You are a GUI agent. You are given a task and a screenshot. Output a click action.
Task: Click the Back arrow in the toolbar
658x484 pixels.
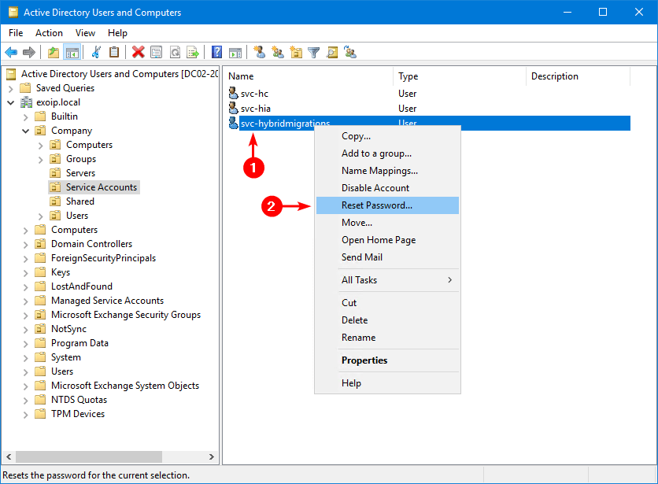coord(11,53)
